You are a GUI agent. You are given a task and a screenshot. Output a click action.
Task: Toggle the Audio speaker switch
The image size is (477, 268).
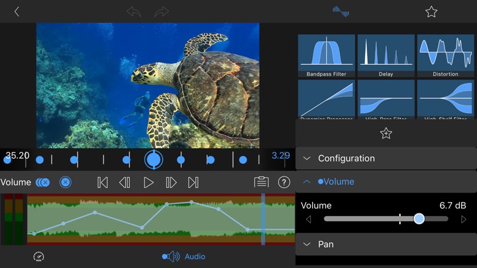point(171,257)
